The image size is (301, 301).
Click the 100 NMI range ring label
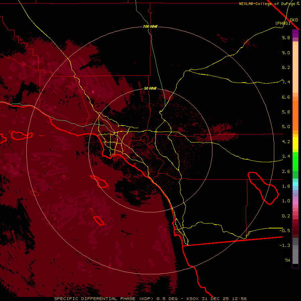[150, 26]
